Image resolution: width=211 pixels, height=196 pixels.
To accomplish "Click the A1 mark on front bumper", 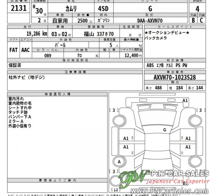I will [x=185, y=101].
